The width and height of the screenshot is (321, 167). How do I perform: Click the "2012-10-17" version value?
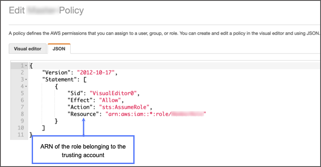pyautogui.click(x=96, y=73)
